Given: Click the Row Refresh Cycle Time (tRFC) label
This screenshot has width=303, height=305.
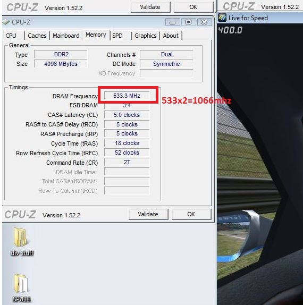Looking at the screenshot, I should (x=57, y=153).
